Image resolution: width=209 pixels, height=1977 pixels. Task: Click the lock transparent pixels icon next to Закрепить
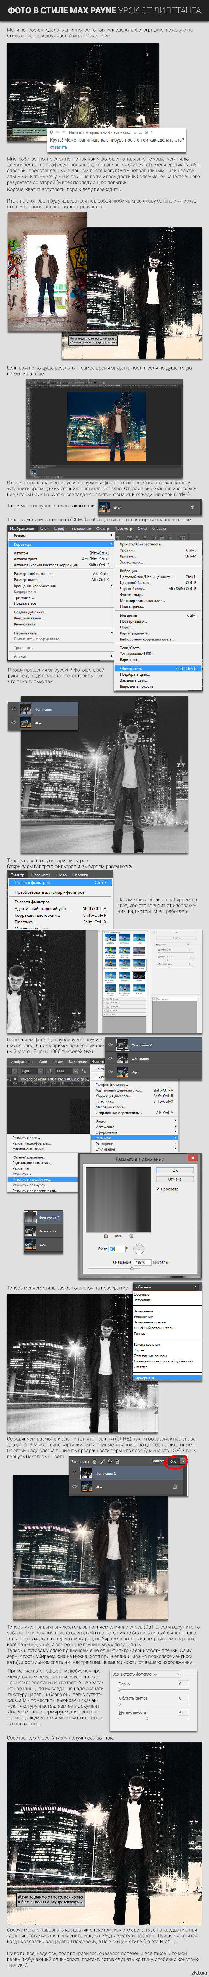pos(94,1462)
